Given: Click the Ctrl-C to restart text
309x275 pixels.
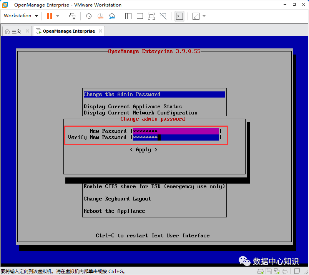Looking at the screenshot, I should click(153, 235).
